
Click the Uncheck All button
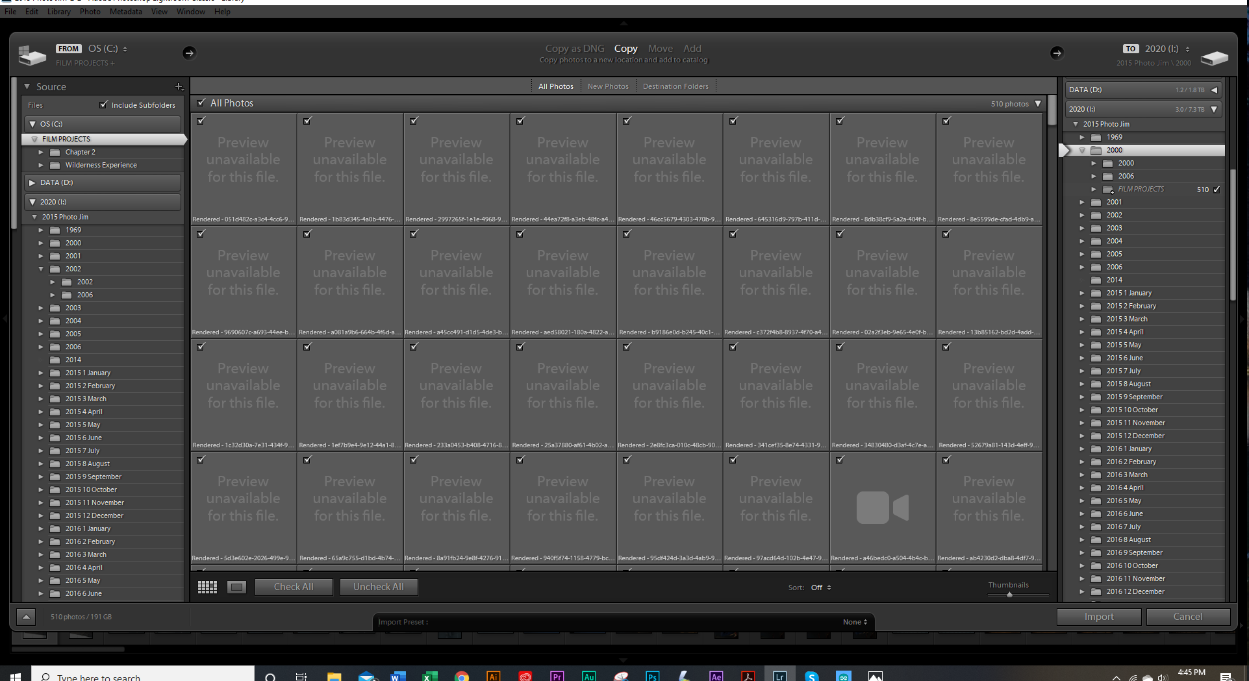pos(379,586)
